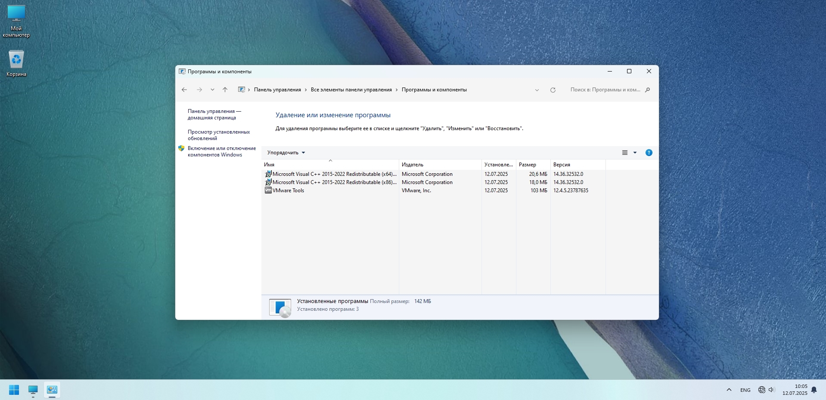Screen dimensions: 826x400
Task: Click the icon of Visual C++ (x64) entry
Action: coord(268,174)
